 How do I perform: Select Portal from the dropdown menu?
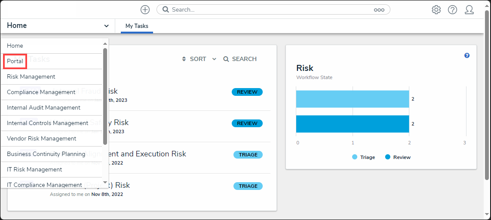pos(15,61)
